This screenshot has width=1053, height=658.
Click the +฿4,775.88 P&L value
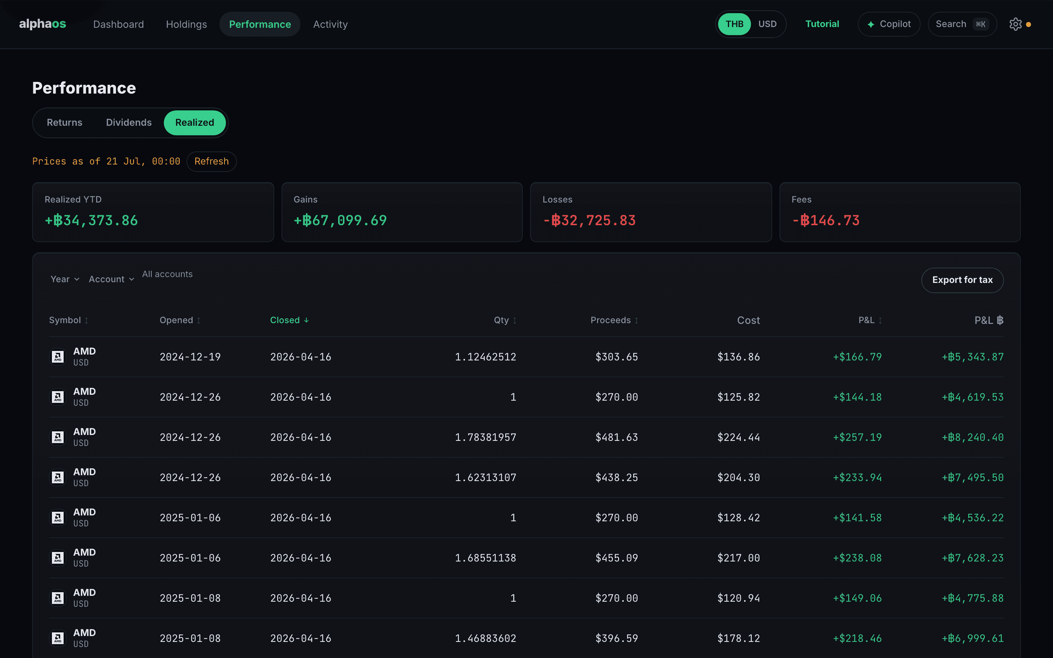pyautogui.click(x=973, y=598)
